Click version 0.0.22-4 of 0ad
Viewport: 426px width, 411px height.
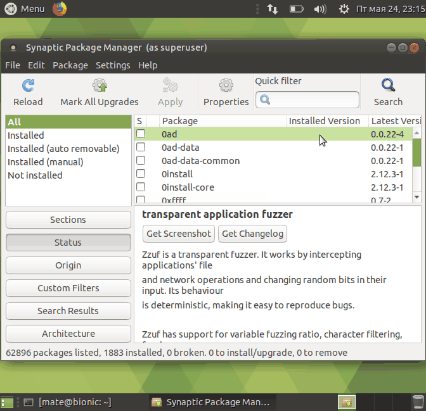387,134
